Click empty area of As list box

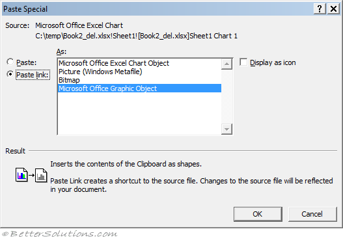click(139, 113)
